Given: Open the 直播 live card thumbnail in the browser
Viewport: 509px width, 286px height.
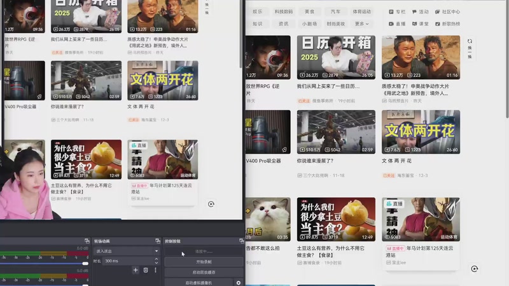Looking at the screenshot, I should click(x=421, y=219).
